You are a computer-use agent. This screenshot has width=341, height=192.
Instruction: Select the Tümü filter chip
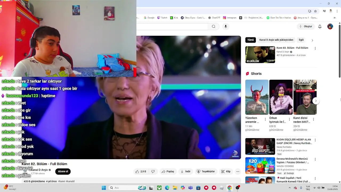coord(251,40)
